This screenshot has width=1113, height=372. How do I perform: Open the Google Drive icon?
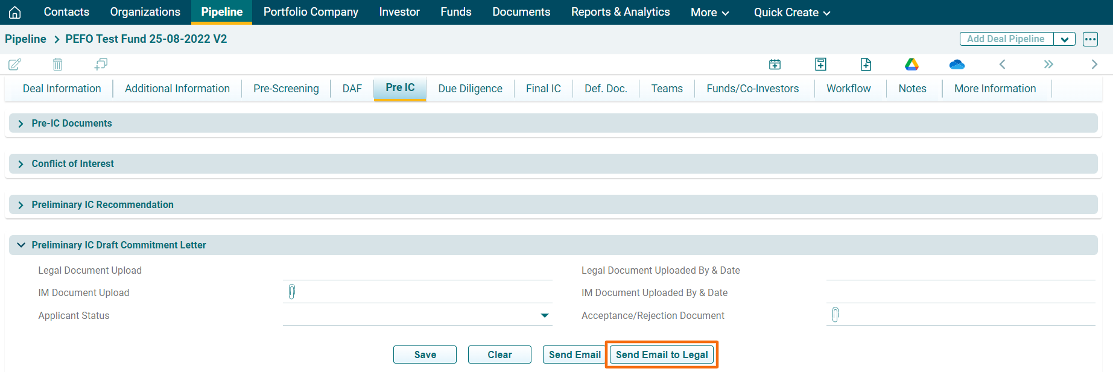(912, 64)
